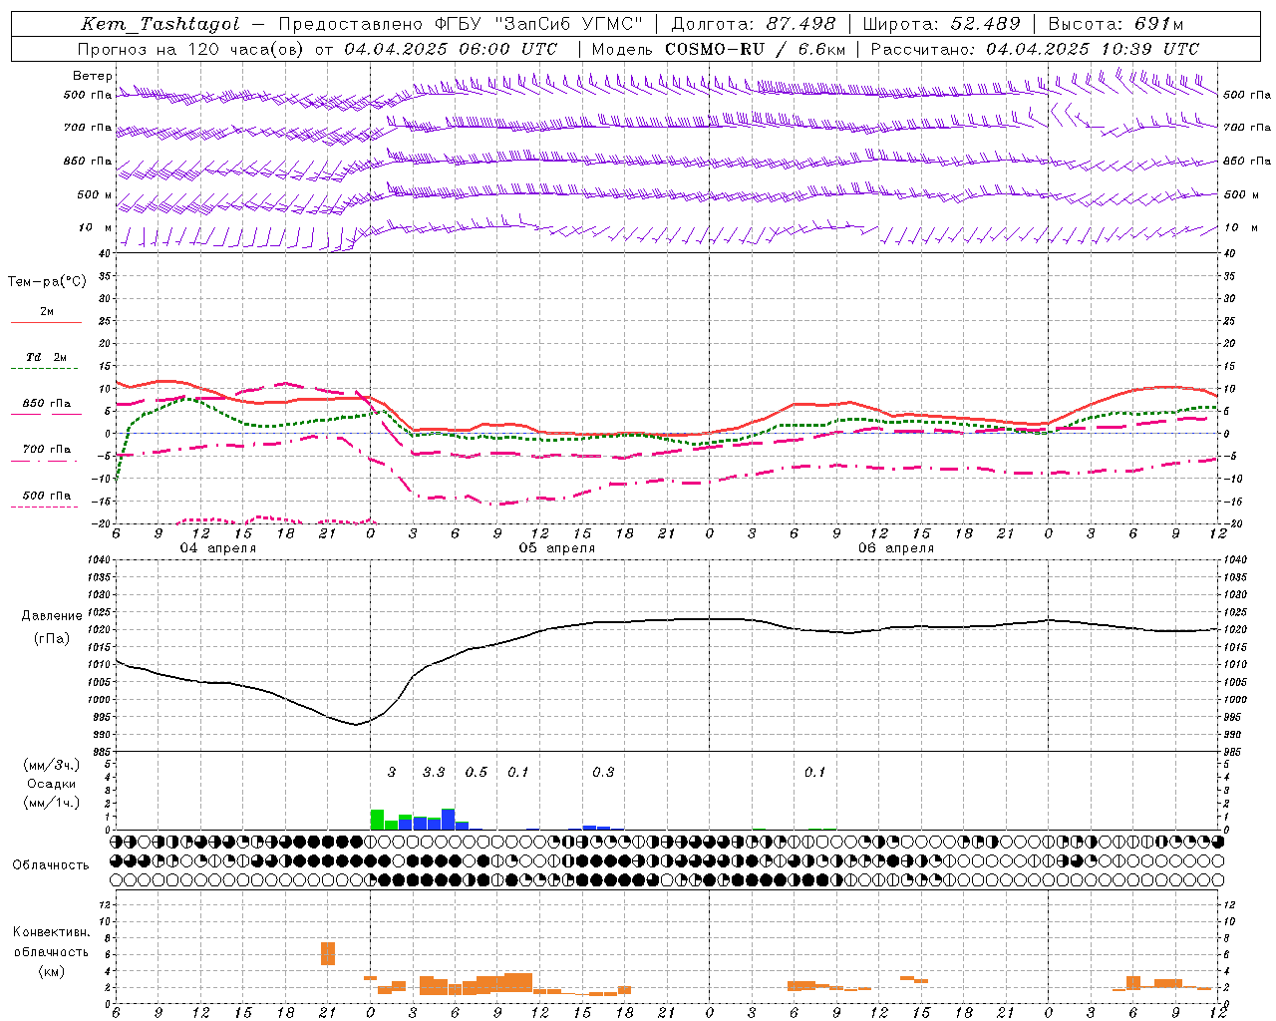Select the 40 label on left temperature axis
The image size is (1276, 1021).
coord(103,254)
